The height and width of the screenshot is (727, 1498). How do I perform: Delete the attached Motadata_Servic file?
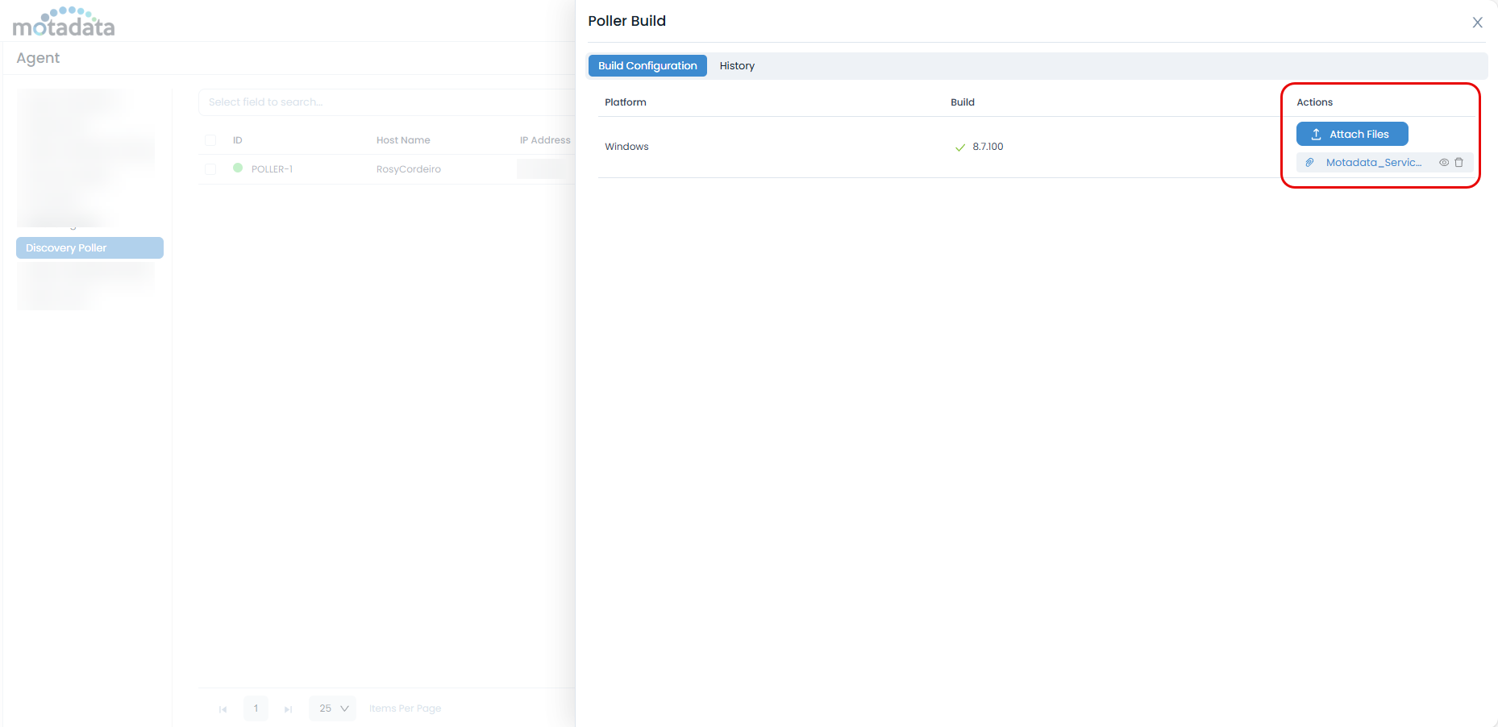click(1458, 163)
